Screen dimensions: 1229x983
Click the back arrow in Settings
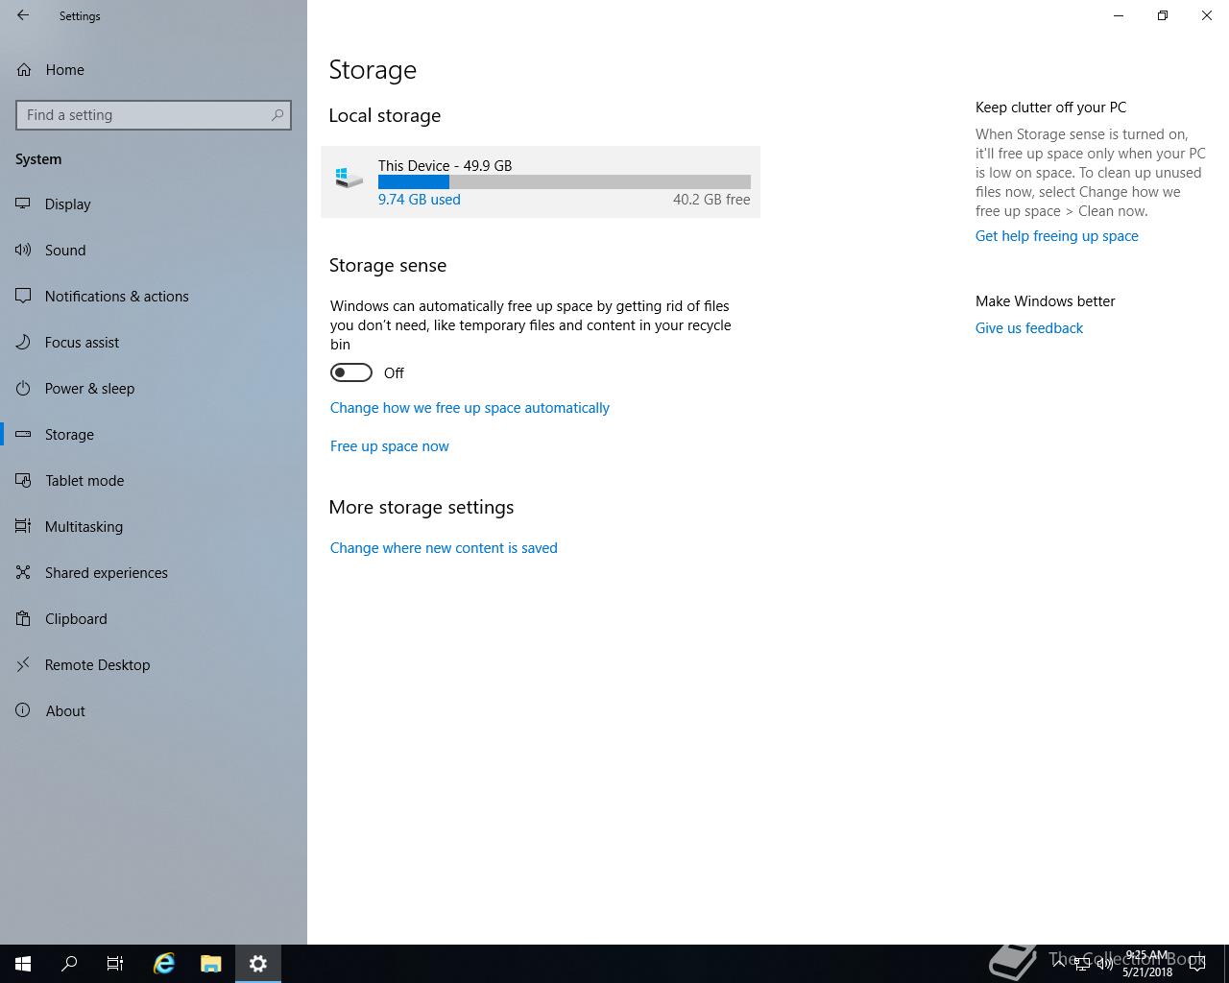pos(23,15)
